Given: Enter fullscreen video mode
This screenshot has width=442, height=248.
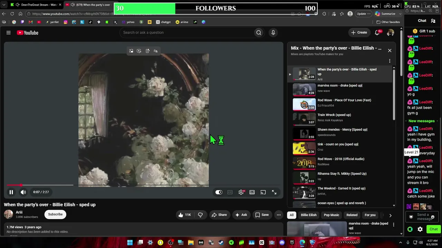Looking at the screenshot, I should point(274,192).
